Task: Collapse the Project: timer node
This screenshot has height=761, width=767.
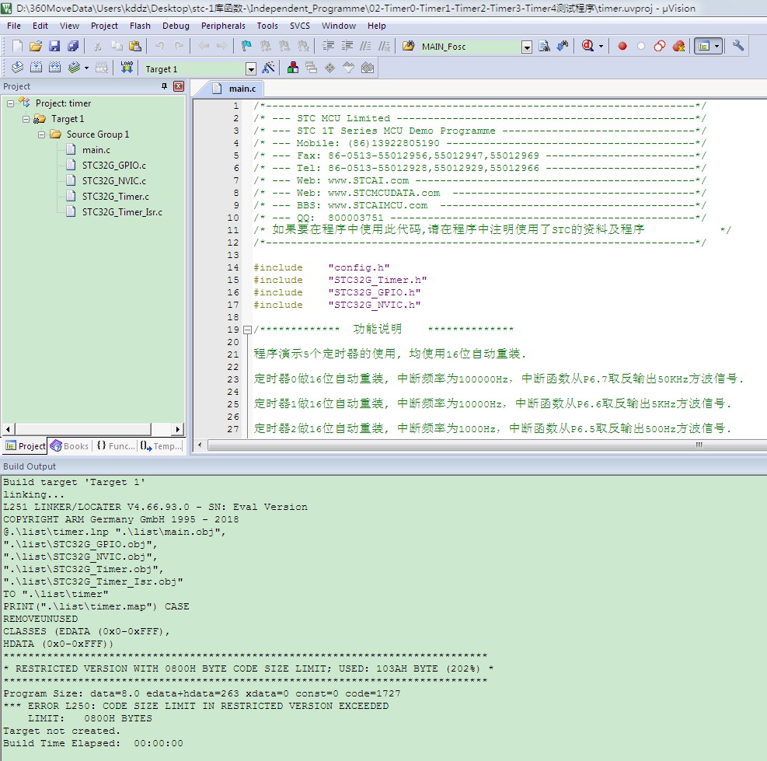Action: [10, 103]
